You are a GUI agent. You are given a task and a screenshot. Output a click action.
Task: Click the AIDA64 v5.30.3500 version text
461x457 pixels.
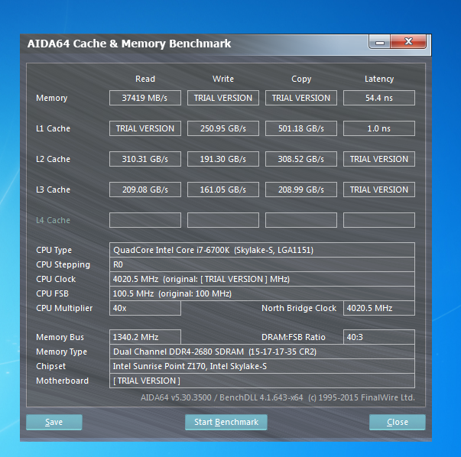[278, 397]
